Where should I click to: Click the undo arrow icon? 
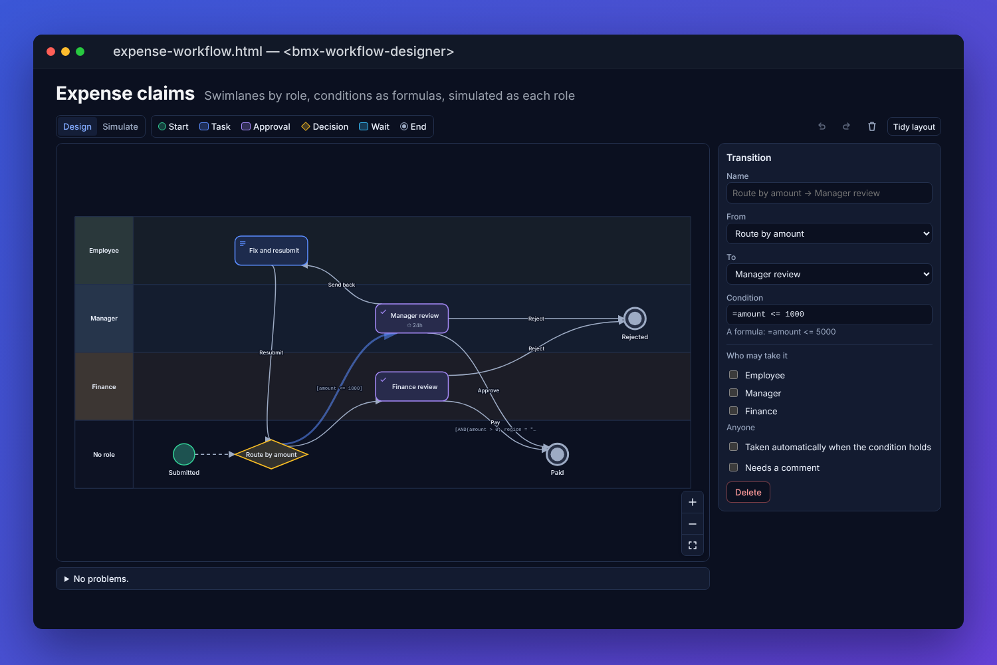click(x=822, y=126)
